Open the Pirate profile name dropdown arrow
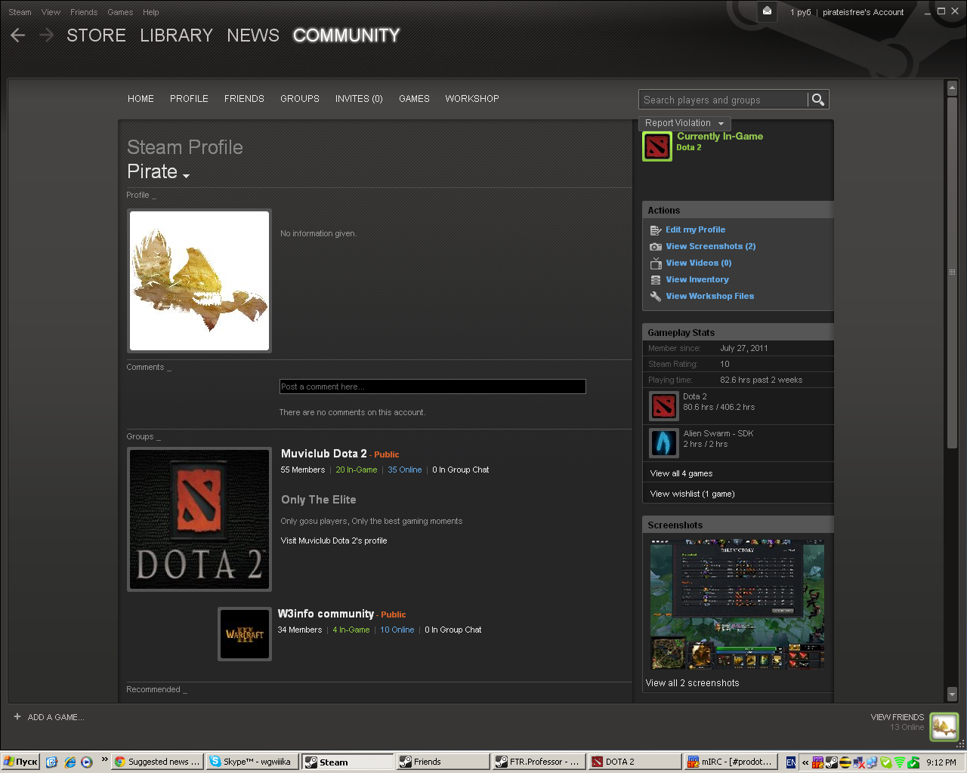The height and width of the screenshot is (773, 967). [186, 176]
